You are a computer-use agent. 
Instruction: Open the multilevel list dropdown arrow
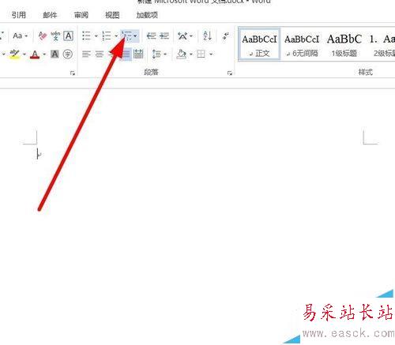coord(135,36)
